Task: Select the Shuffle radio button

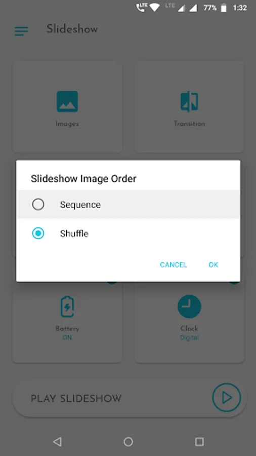Action: click(38, 233)
